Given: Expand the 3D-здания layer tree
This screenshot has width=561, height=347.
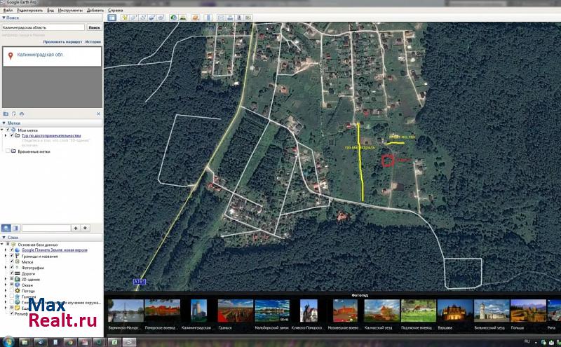Looking at the screenshot, I should (x=5, y=279).
